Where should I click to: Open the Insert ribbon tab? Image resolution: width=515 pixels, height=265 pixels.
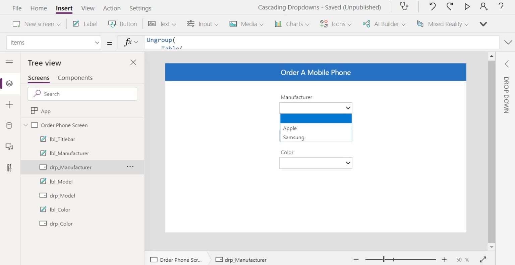[64, 8]
